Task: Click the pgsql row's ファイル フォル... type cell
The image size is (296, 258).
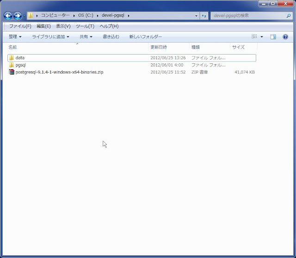Action: point(208,65)
